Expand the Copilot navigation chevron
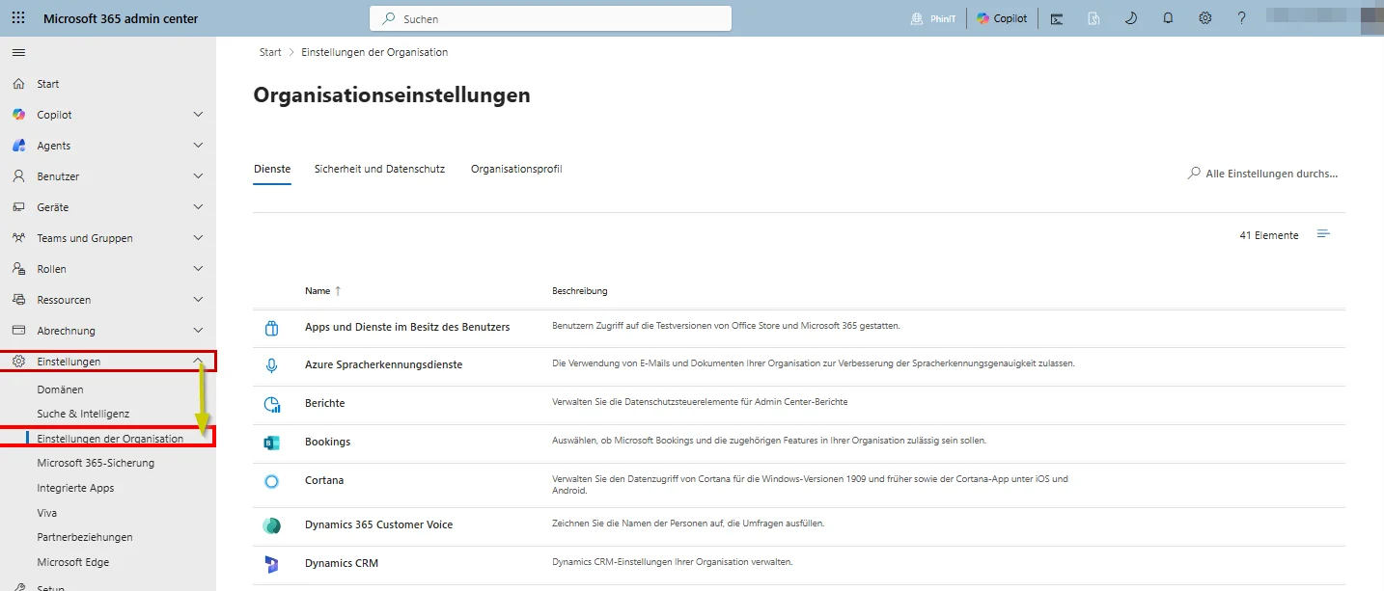 coord(198,115)
